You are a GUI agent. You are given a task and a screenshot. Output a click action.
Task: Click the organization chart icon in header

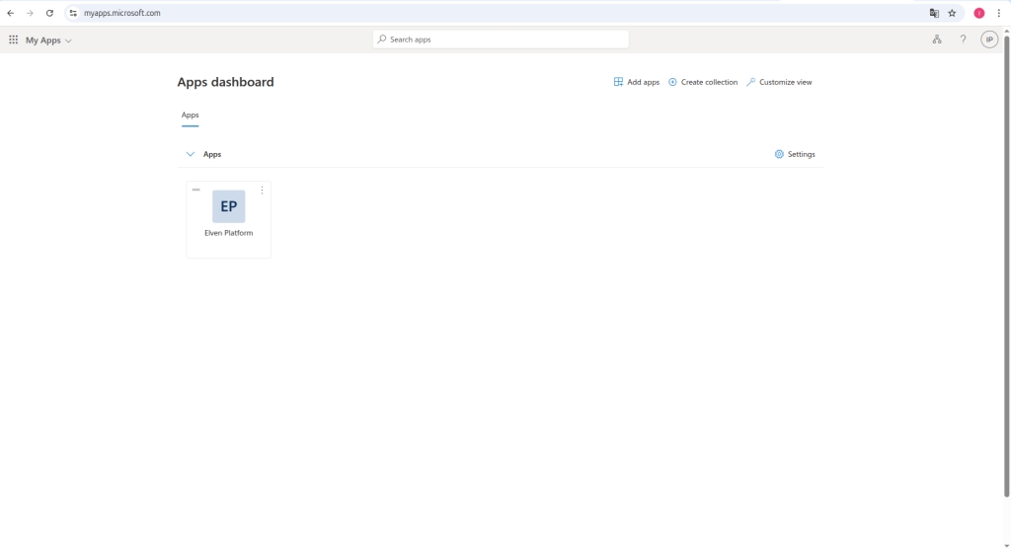point(936,39)
